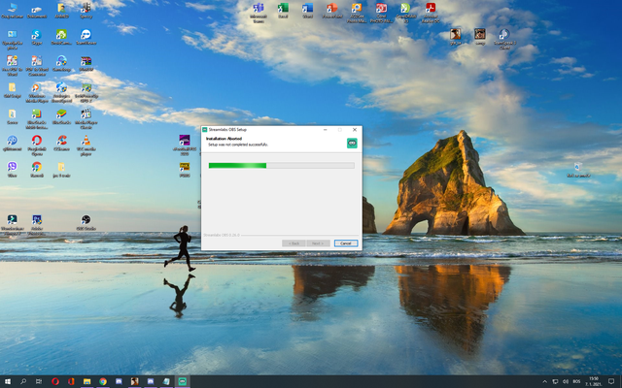Open the taskbar clock and date
This screenshot has height=388, width=622.
pos(594,381)
